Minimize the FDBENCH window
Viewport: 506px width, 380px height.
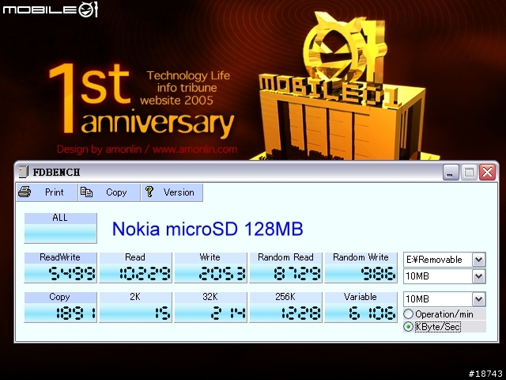(450, 172)
